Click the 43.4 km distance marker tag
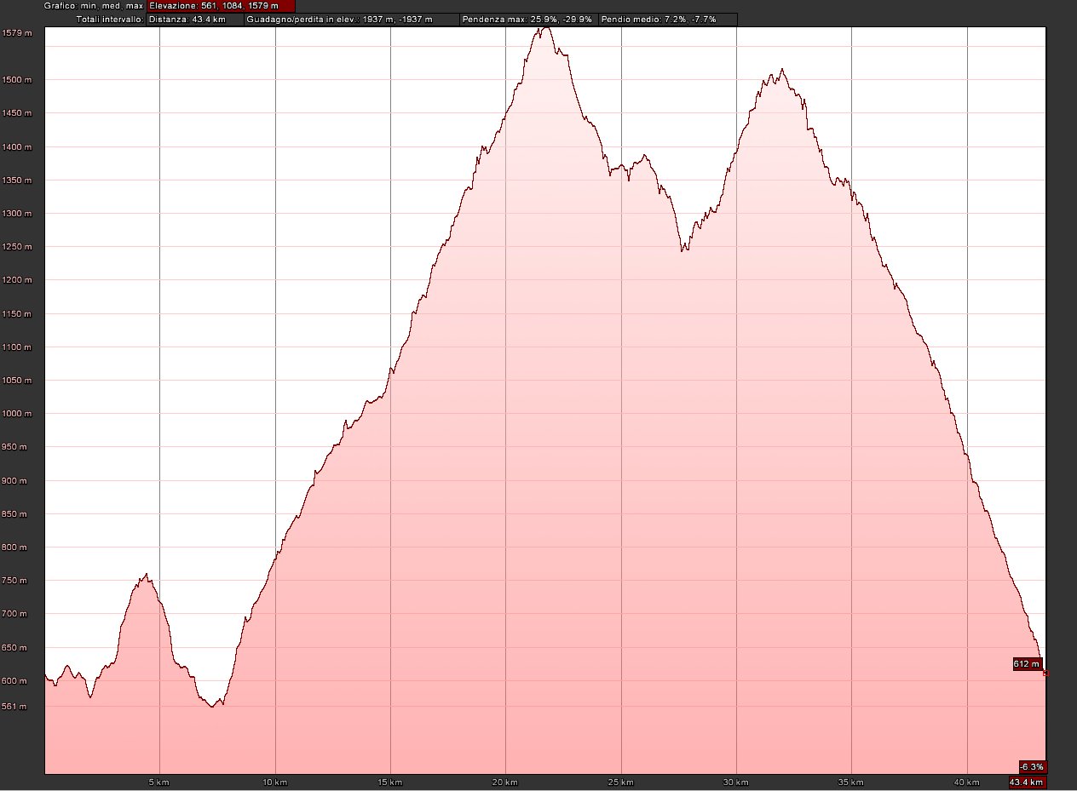Viewport: 1077px width, 791px height. pos(1027,782)
